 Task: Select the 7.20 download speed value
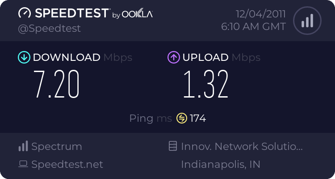[x=57, y=84]
